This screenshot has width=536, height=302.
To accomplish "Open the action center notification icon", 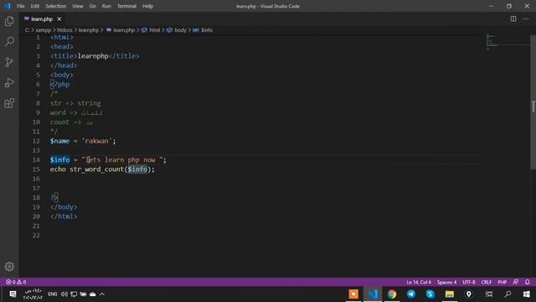I will click(13, 294).
